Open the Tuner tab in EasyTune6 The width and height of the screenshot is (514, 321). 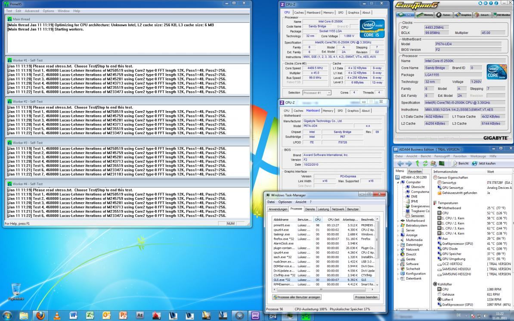click(443, 15)
